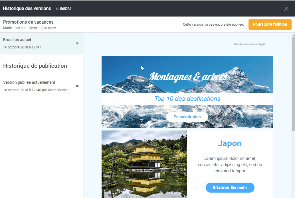Click the scrollbar up arrow
Screen dimensions: 295x198
pyautogui.click(x=293, y=35)
